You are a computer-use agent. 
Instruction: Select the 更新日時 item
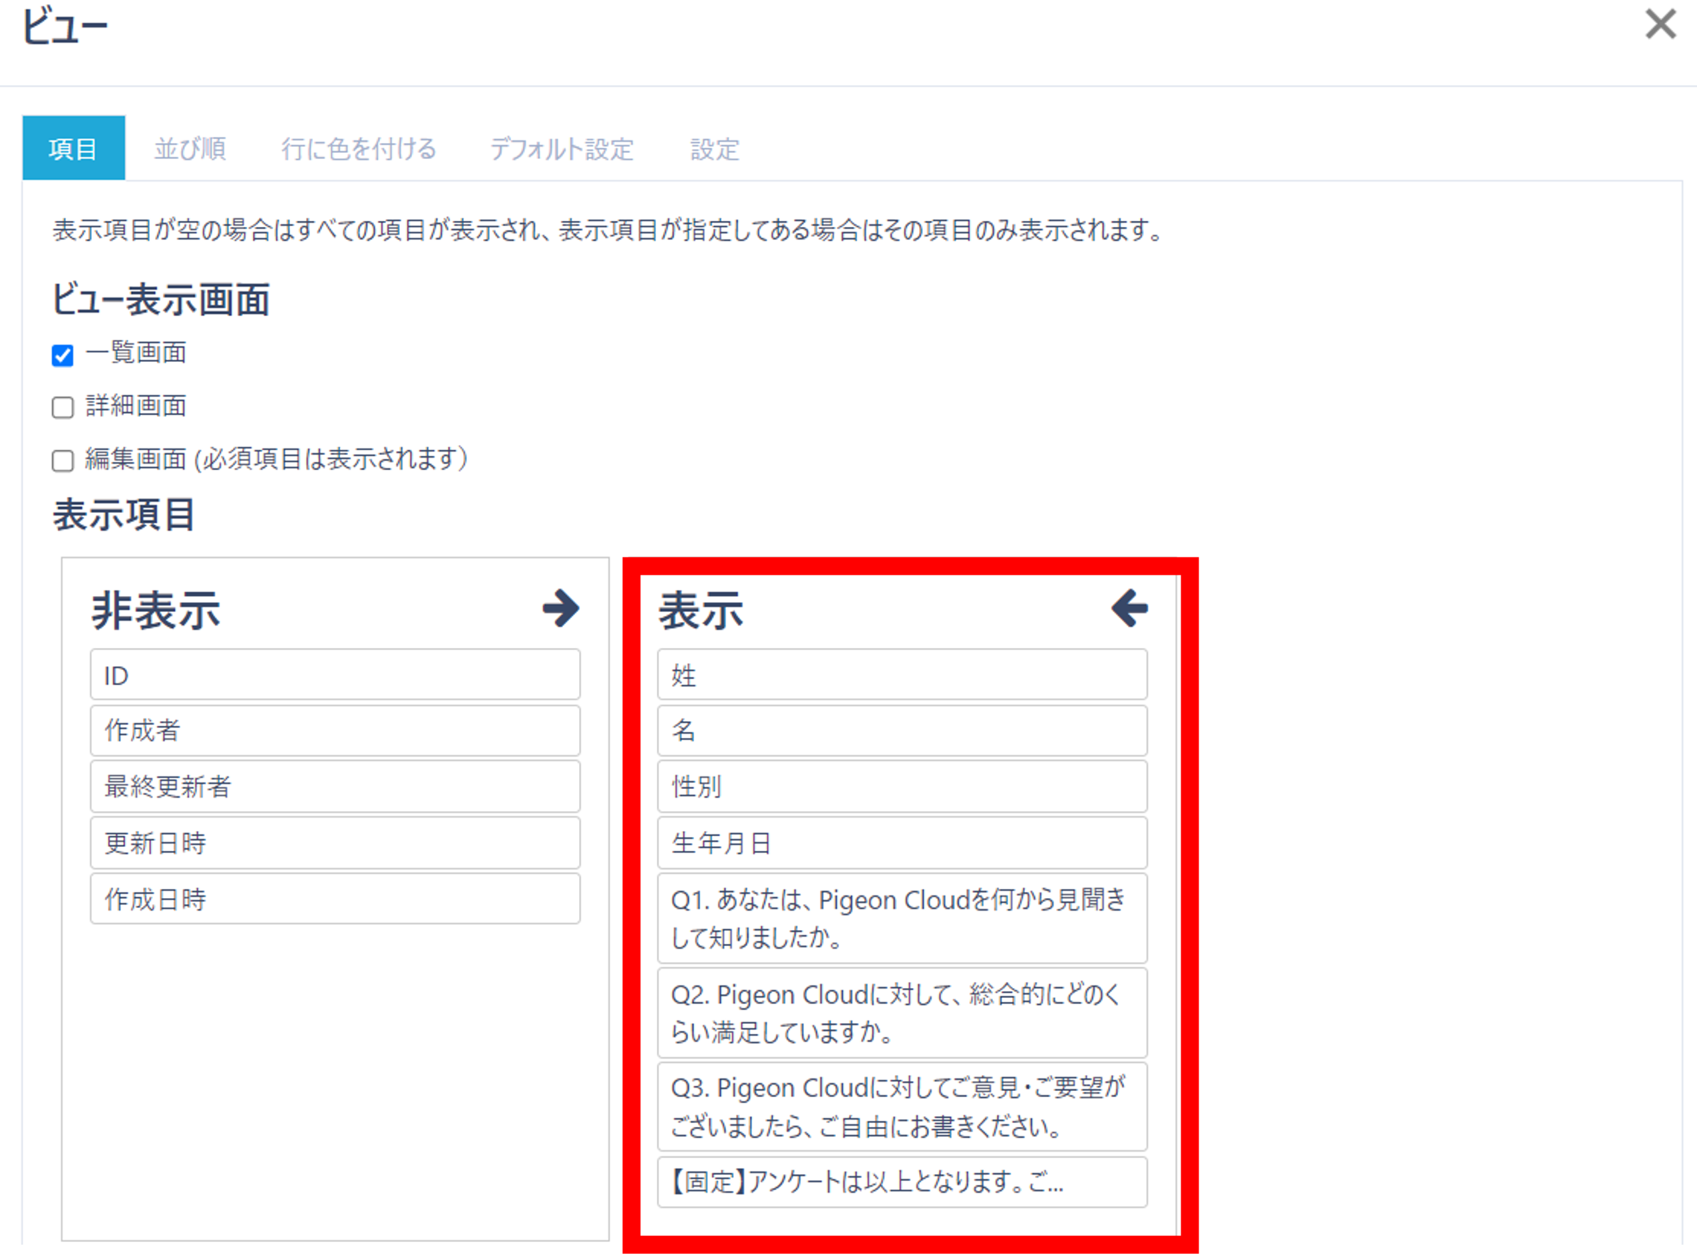[x=335, y=843]
